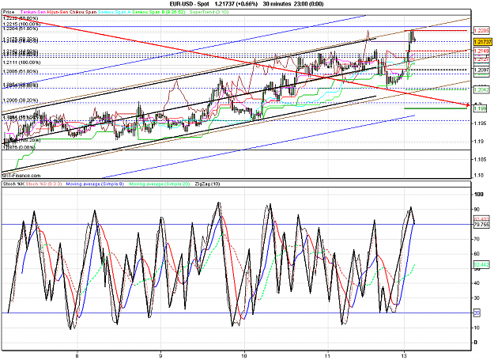Click the blue 20 level tag
Screen dimensions: 494x360
pyautogui.click(x=477, y=313)
